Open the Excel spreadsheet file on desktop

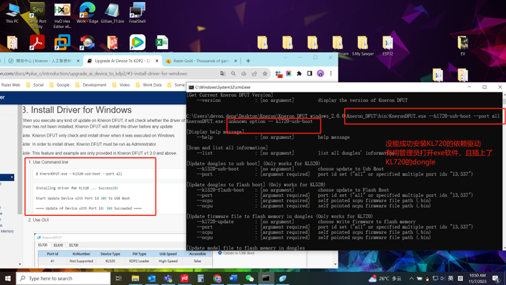pyautogui.click(x=162, y=42)
